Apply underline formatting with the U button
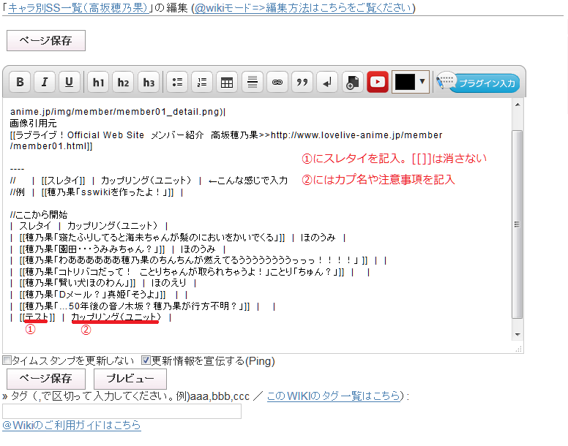This screenshot has height=446, width=568. click(x=70, y=83)
